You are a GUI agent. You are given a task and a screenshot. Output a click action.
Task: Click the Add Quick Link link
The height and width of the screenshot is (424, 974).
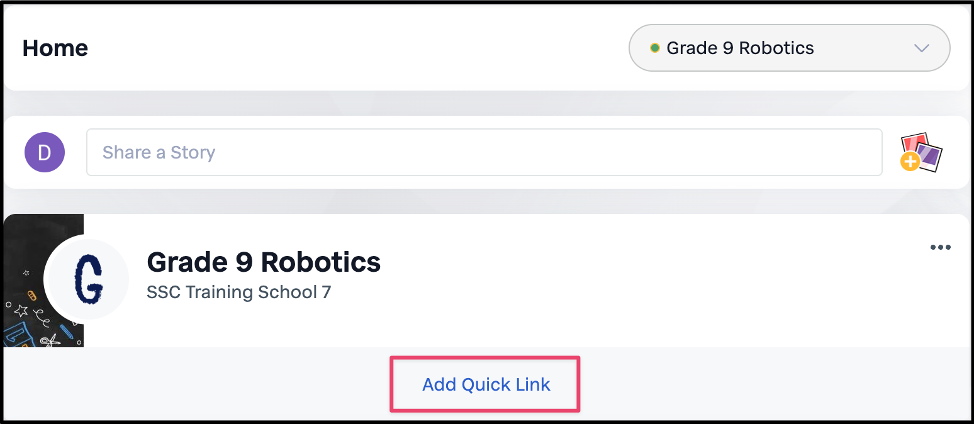486,384
